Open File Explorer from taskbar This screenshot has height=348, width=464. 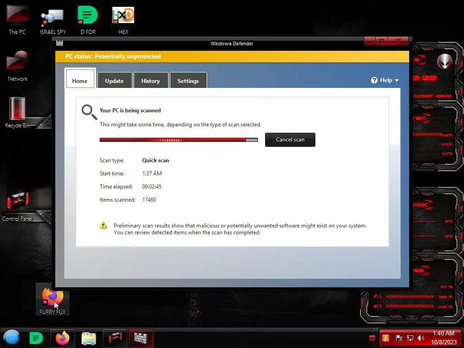point(89,338)
